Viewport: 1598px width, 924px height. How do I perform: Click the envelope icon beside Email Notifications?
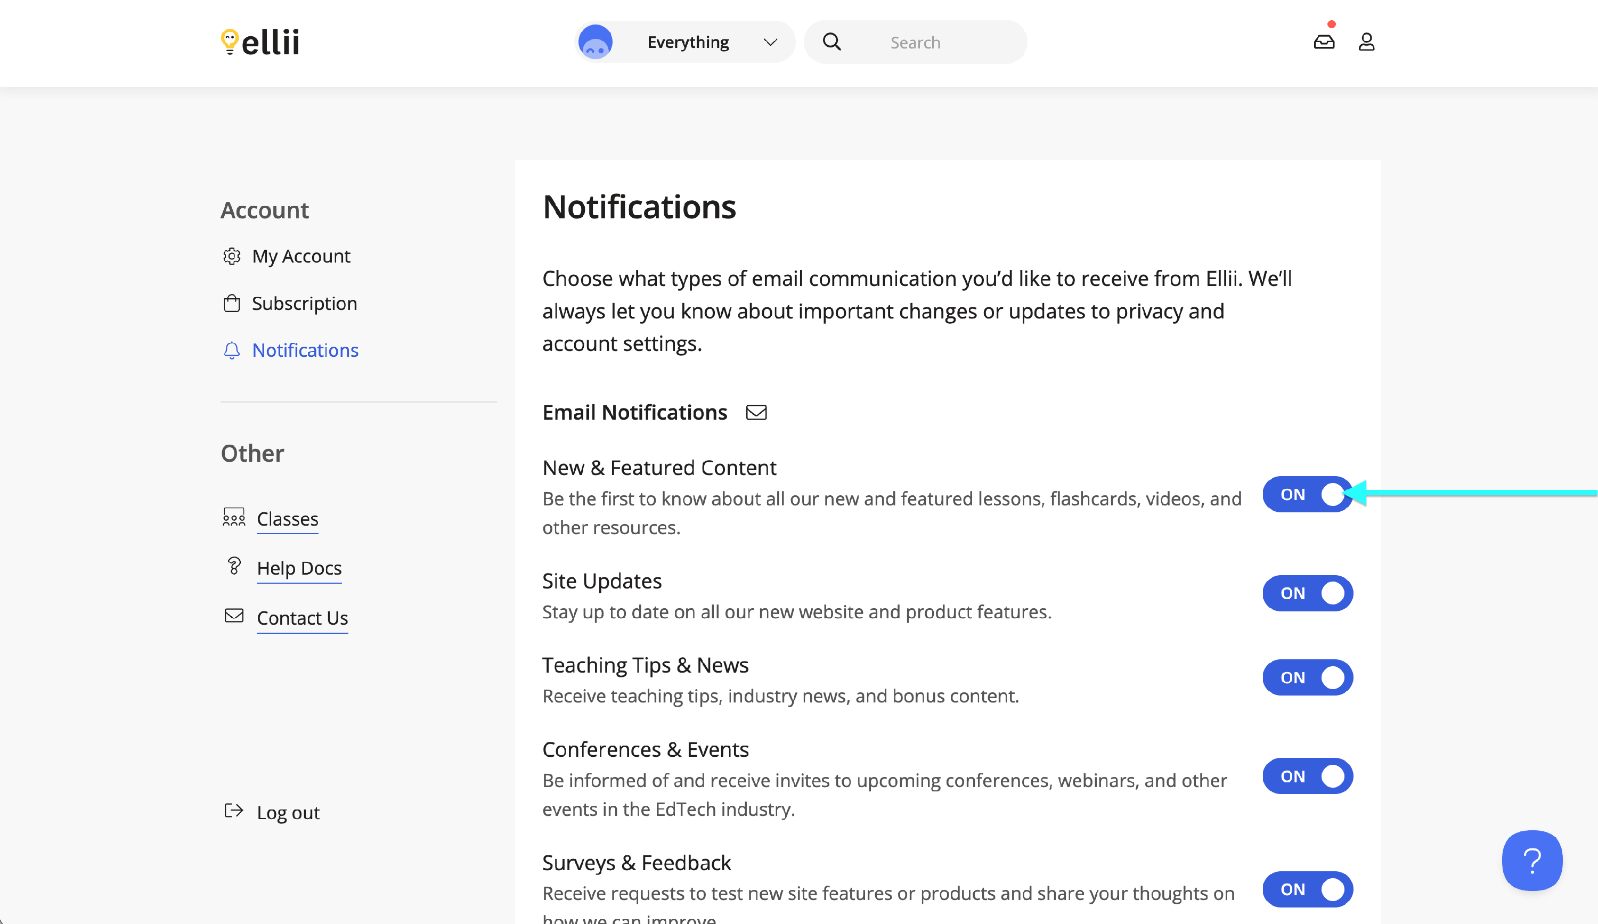pyautogui.click(x=756, y=413)
